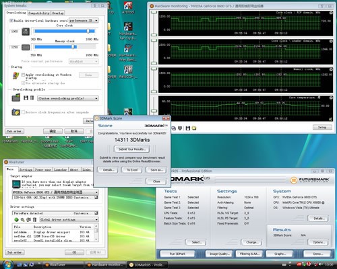The image size is (337, 269).
Task: Toggle Enable driver-level hardware overclocking checkbox
Action: [11, 21]
